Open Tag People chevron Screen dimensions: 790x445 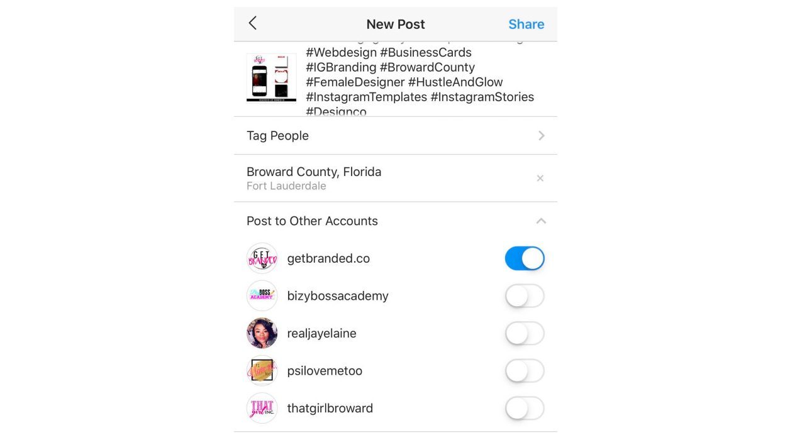pos(542,136)
